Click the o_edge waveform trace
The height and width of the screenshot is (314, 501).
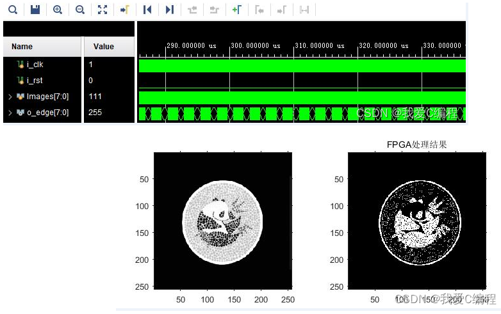coord(302,114)
